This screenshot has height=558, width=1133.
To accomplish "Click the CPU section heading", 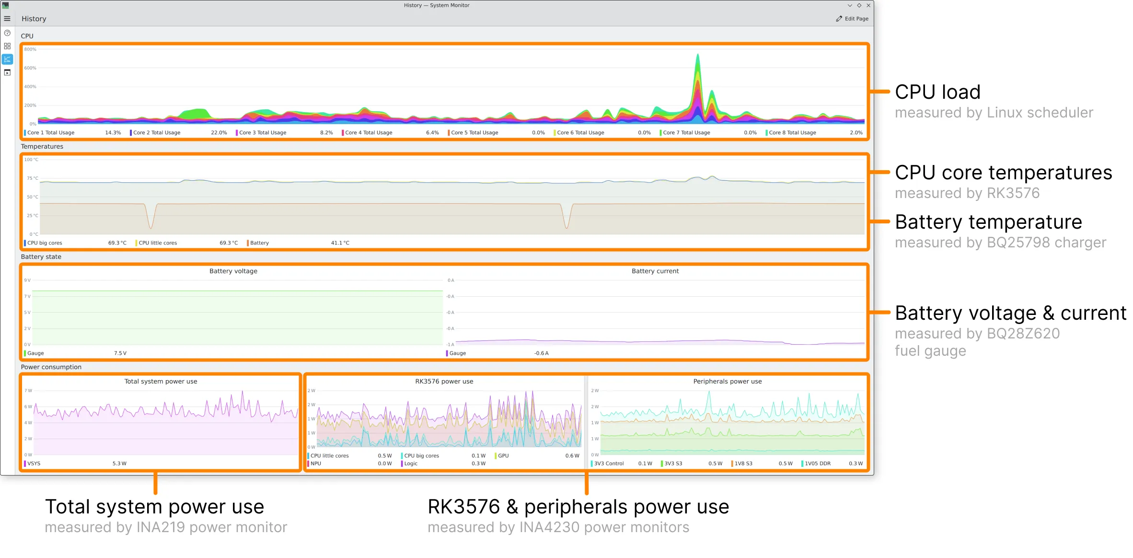I will pyautogui.click(x=27, y=36).
